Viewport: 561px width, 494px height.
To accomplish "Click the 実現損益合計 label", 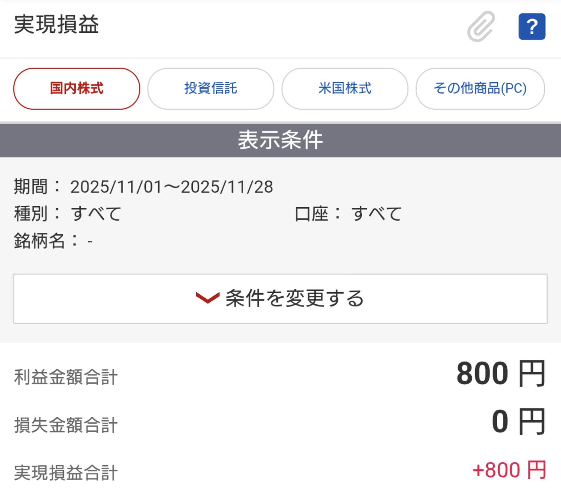I will [66, 473].
